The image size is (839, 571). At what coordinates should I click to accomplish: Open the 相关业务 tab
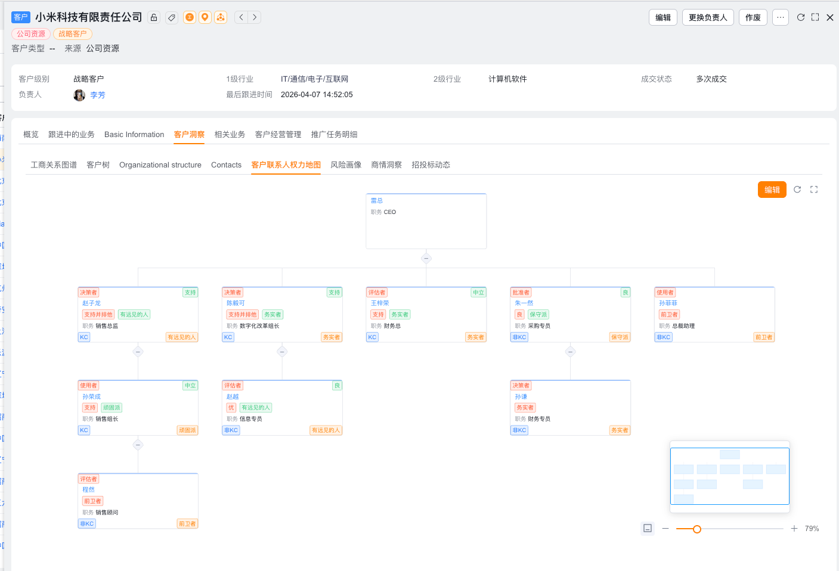pos(230,135)
